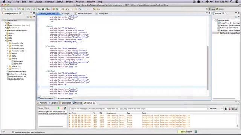Collapse all in Package Explorer toolbar
This screenshot has width=241, height=135.
pos(27,17)
